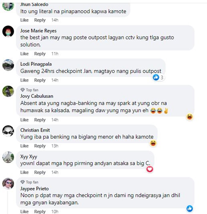This screenshot has height=214, width=207.
Task: Reply to Christian Emit's comment
Action: [40, 146]
